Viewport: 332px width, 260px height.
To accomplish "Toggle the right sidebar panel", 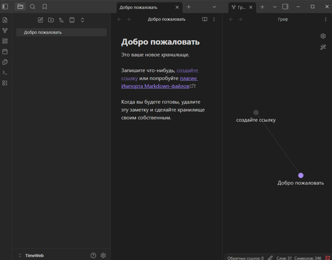I will pos(285,7).
